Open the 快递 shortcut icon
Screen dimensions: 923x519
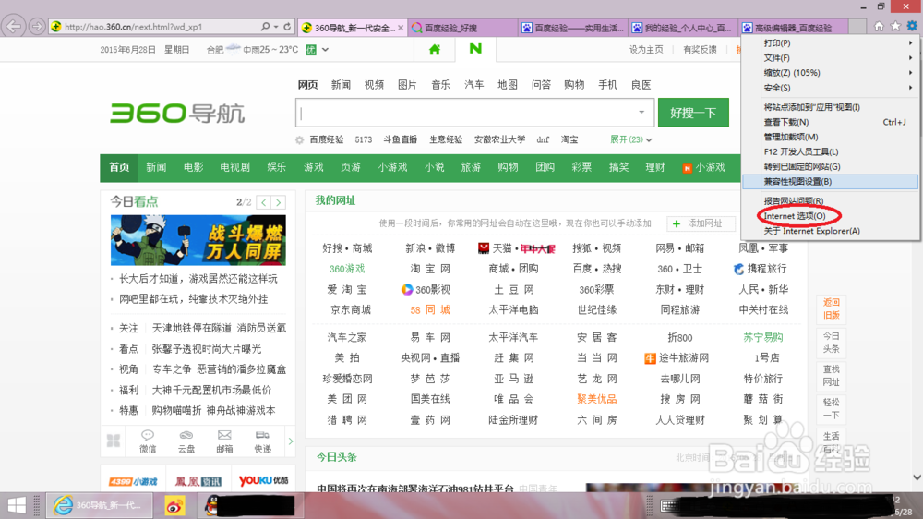[262, 441]
